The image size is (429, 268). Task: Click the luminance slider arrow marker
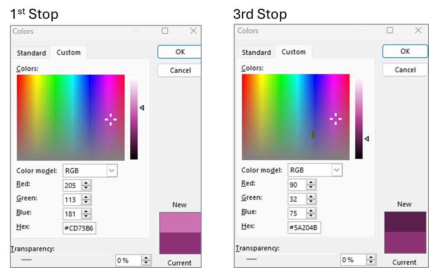(x=141, y=107)
